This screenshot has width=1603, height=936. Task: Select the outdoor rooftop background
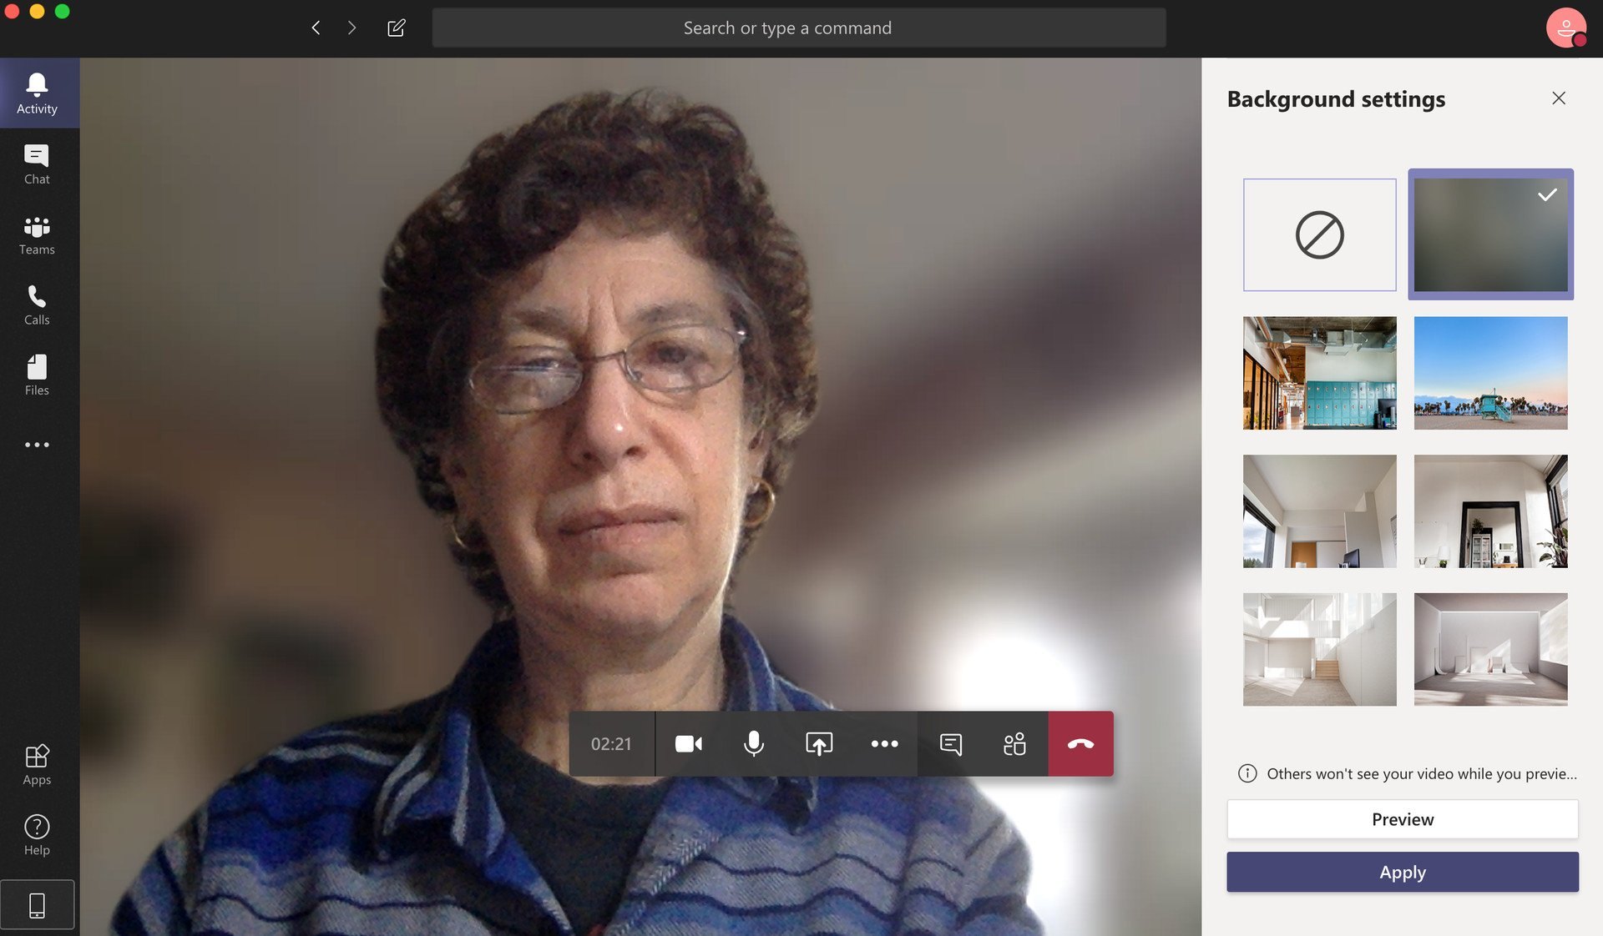1490,372
